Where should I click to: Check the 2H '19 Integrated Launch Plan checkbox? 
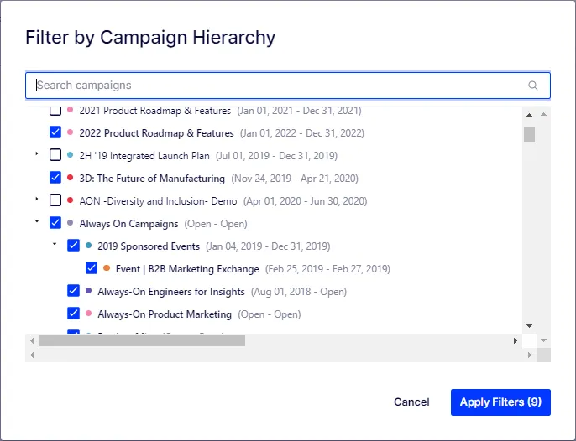(55, 155)
